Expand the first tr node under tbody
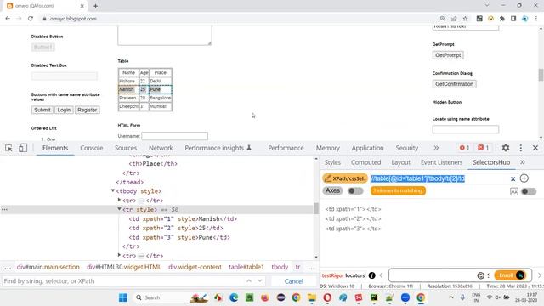544x306 pixels. (119, 200)
